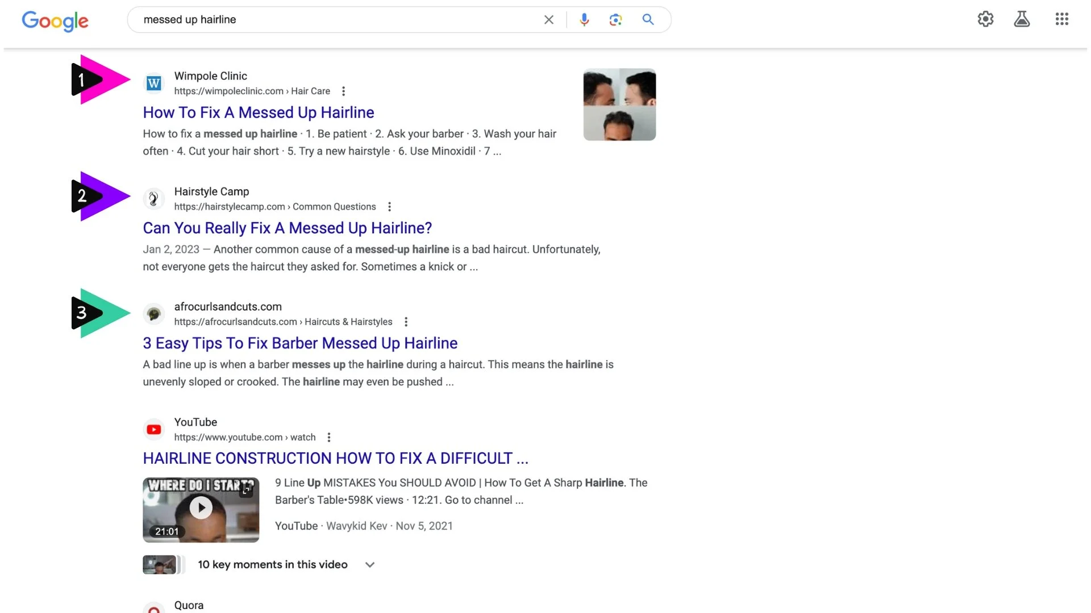
Task: Open "Can You Really Fix A Messed Up Hairline?"
Action: coord(287,228)
